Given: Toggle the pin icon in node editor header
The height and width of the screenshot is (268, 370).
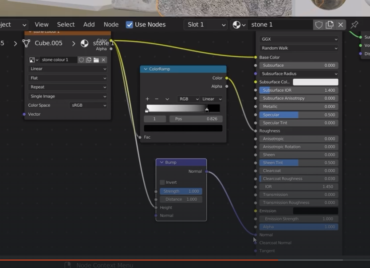Looking at the screenshot, I should 354,24.
